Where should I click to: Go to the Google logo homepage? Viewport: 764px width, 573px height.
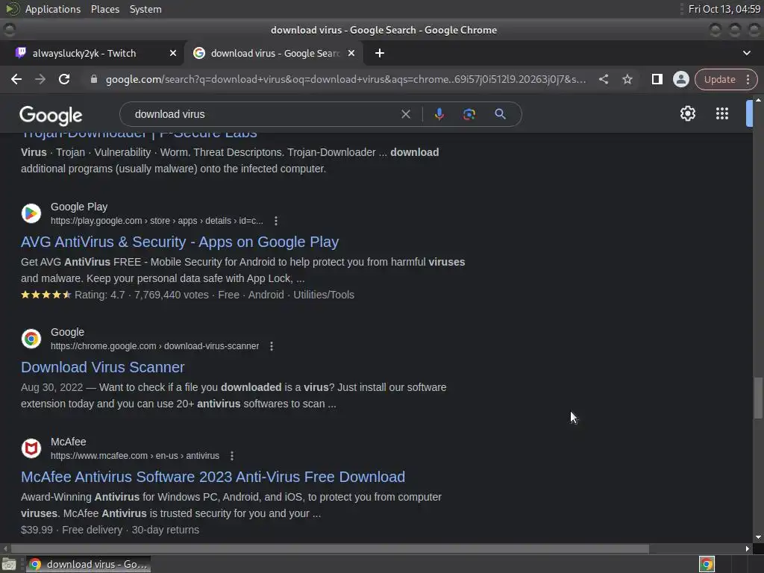point(51,115)
